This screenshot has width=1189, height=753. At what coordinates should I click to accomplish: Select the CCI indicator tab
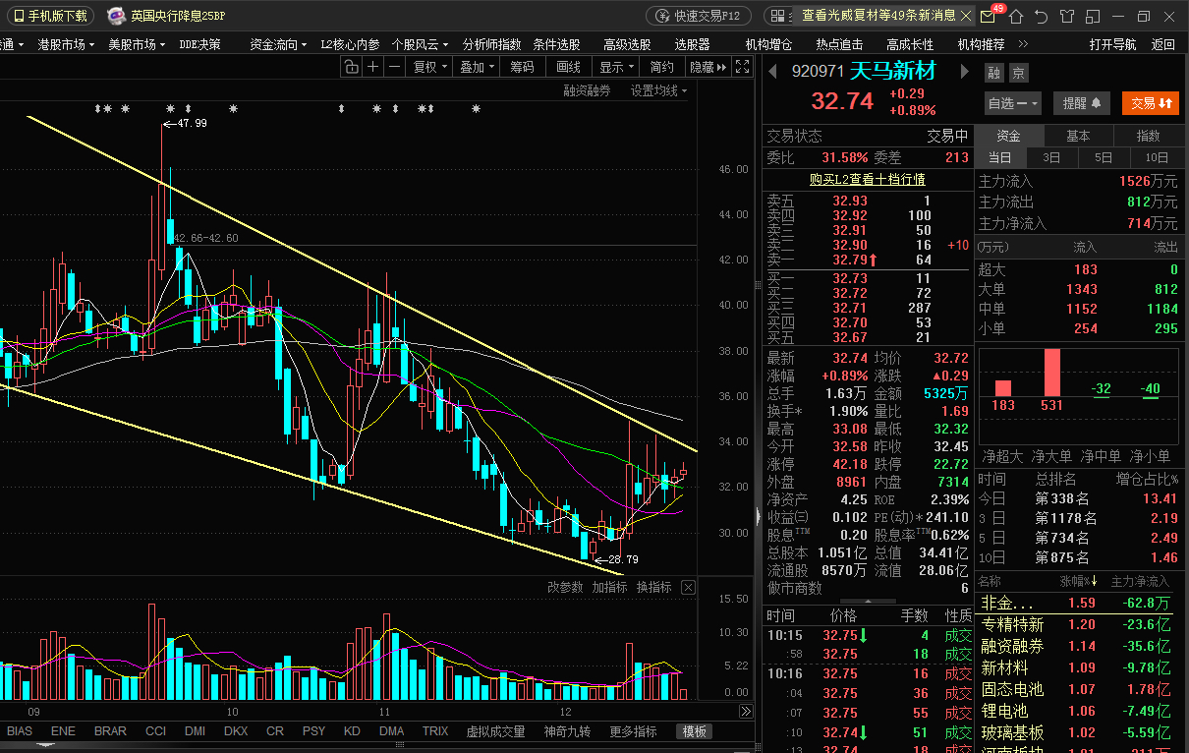click(x=155, y=731)
